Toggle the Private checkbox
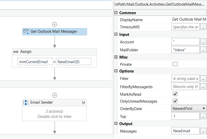 coord(175,64)
